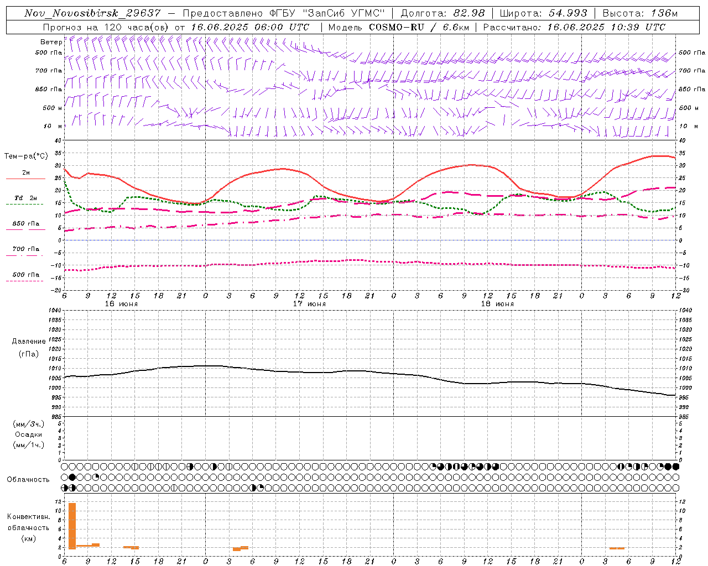Click the fully black cloud circle in middle row
The height and width of the screenshot is (566, 708).
(72, 477)
